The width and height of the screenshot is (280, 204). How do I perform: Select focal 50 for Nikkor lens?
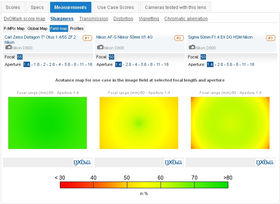tap(111, 57)
